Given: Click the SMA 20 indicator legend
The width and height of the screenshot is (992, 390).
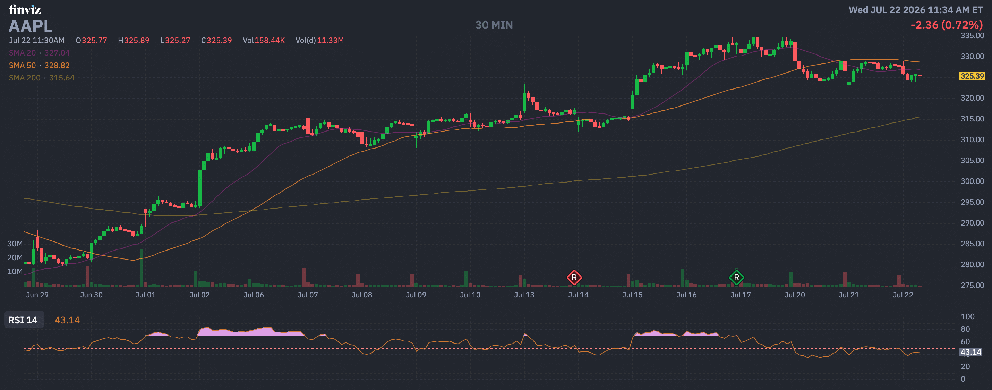Looking at the screenshot, I should pos(39,53).
